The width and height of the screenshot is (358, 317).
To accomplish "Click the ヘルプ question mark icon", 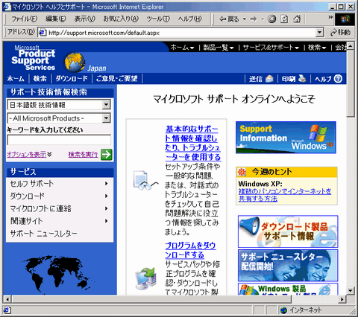I will 338,79.
